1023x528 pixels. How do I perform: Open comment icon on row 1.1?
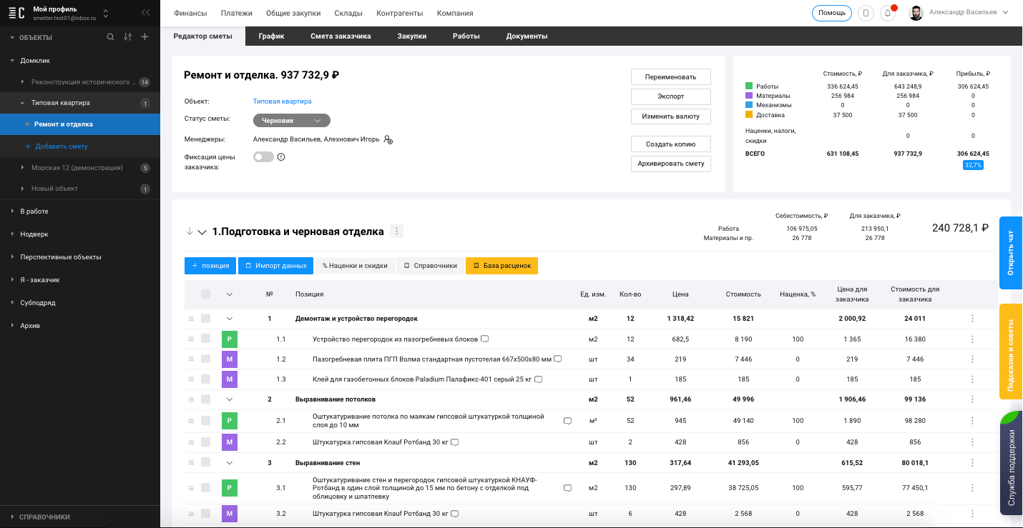pyautogui.click(x=484, y=339)
